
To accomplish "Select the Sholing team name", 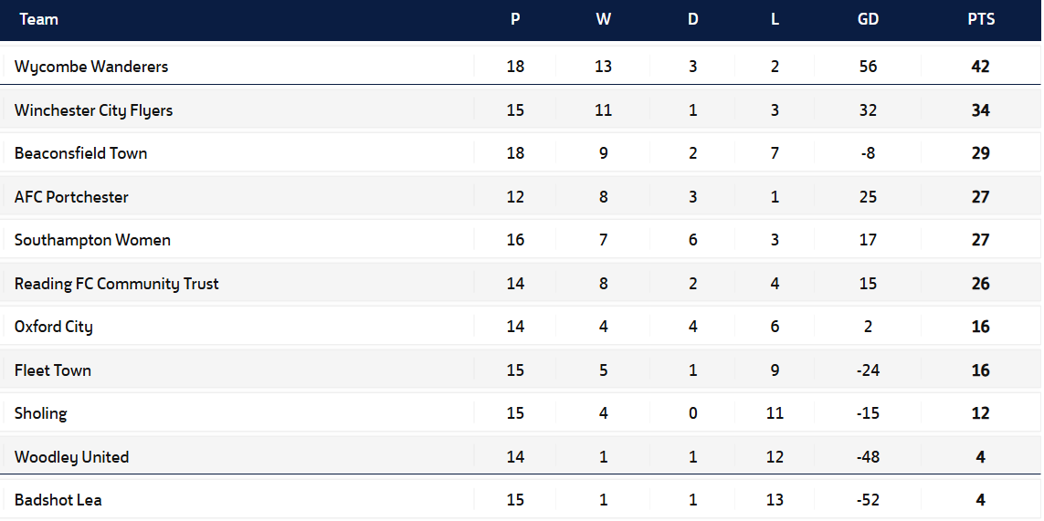I will click(x=41, y=413).
